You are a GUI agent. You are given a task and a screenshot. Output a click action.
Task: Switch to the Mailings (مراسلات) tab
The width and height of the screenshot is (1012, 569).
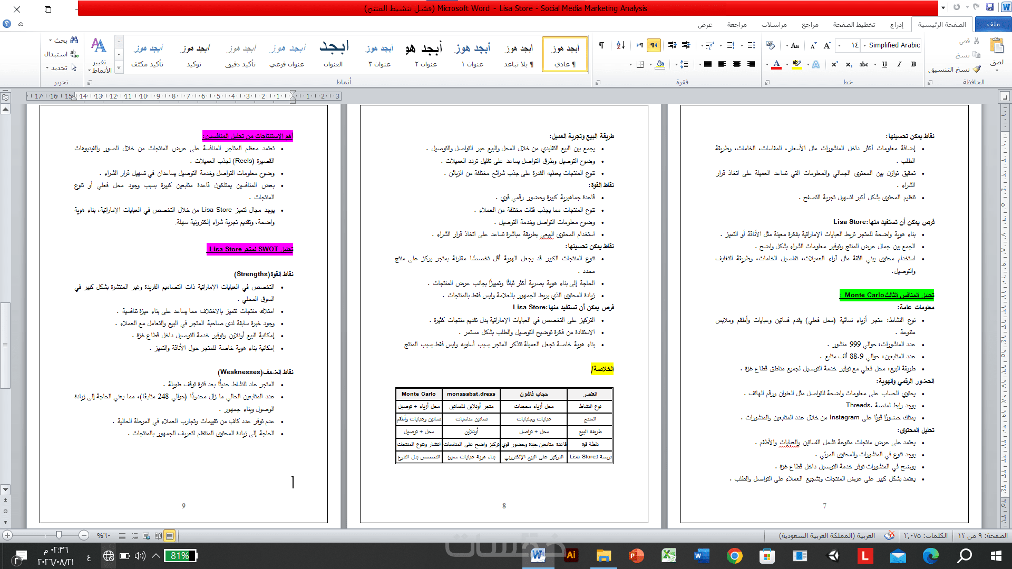coord(774,24)
